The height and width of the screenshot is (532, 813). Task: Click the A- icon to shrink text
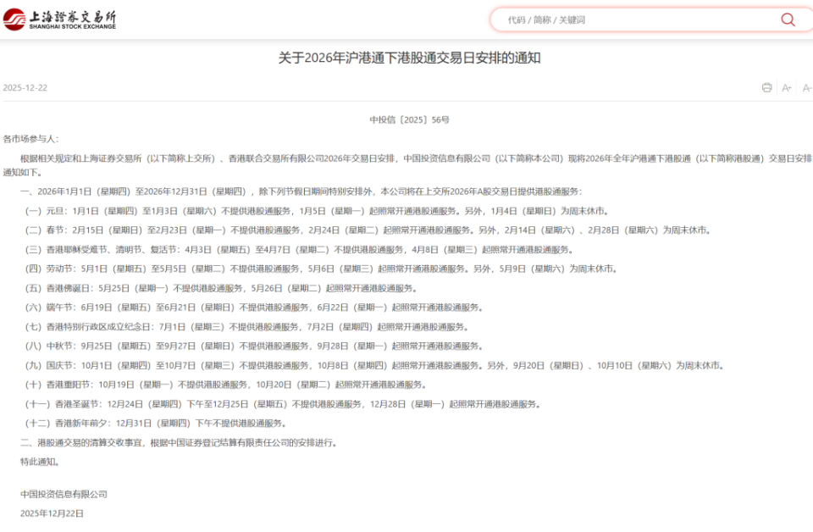tap(805, 87)
